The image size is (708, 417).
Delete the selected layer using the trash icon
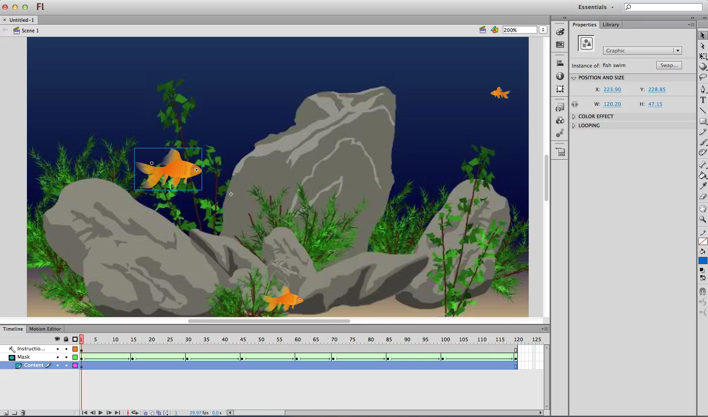point(22,413)
